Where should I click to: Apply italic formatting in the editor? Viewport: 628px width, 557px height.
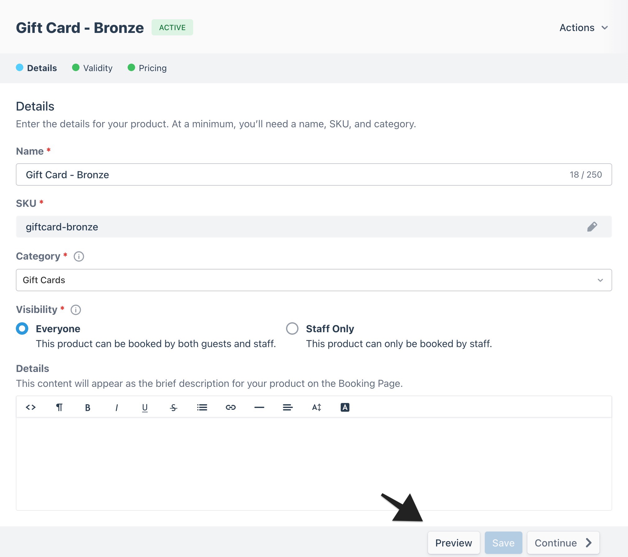(116, 407)
